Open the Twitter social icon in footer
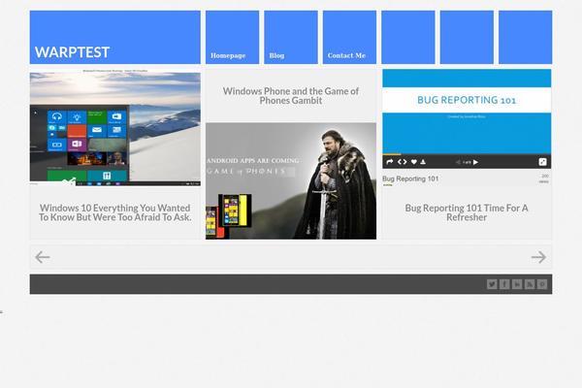This screenshot has width=582, height=388. (492, 284)
